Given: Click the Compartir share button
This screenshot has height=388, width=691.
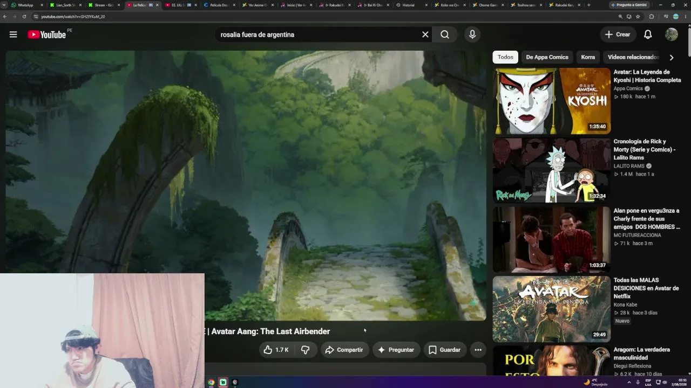Looking at the screenshot, I should 344,350.
